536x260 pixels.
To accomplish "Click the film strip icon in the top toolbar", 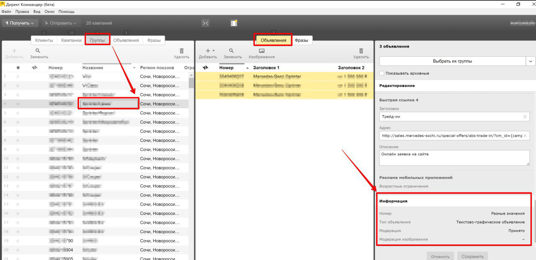I will pyautogui.click(x=234, y=23).
